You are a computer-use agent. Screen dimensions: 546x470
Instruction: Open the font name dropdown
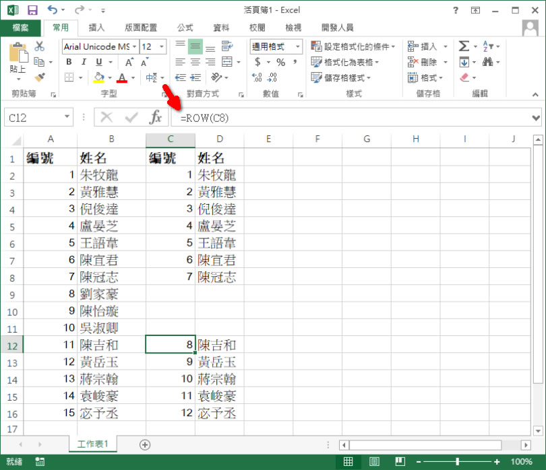(x=134, y=46)
